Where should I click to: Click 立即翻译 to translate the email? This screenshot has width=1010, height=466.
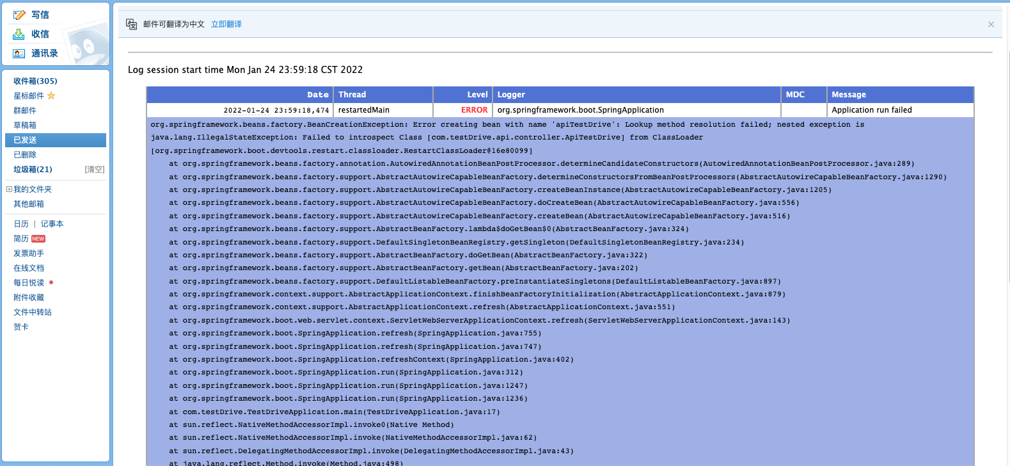point(226,24)
